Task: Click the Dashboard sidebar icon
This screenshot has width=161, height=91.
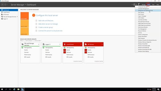Action: (x=2, y=10)
